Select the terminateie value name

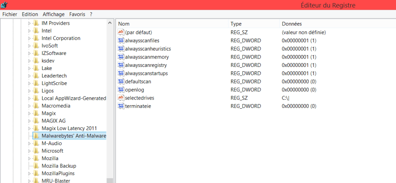[x=138, y=106]
